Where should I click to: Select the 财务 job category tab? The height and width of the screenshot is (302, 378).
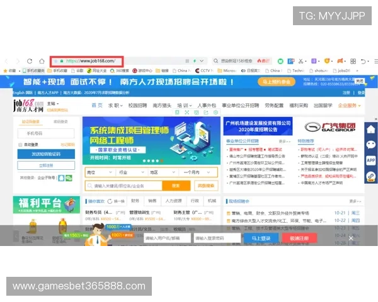pyautogui.click(x=135, y=201)
